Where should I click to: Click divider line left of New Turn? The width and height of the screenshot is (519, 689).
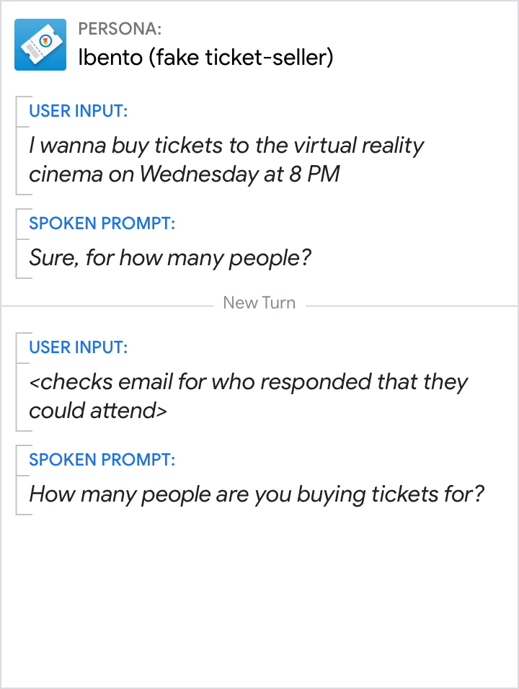tap(108, 306)
